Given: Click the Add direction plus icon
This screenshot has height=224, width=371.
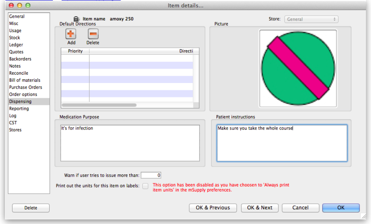Looking at the screenshot, I should point(71,34).
